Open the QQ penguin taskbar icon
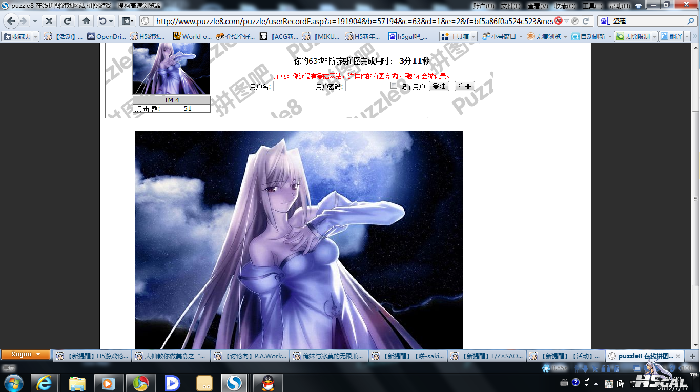This screenshot has height=392, width=700. [267, 383]
